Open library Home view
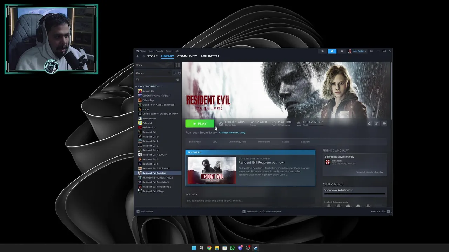Viewport: 449px width, 252px height. pyautogui.click(x=154, y=65)
